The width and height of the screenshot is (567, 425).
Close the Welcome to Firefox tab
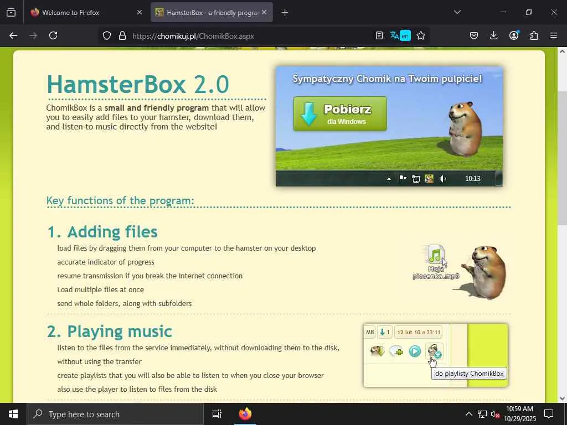140,12
